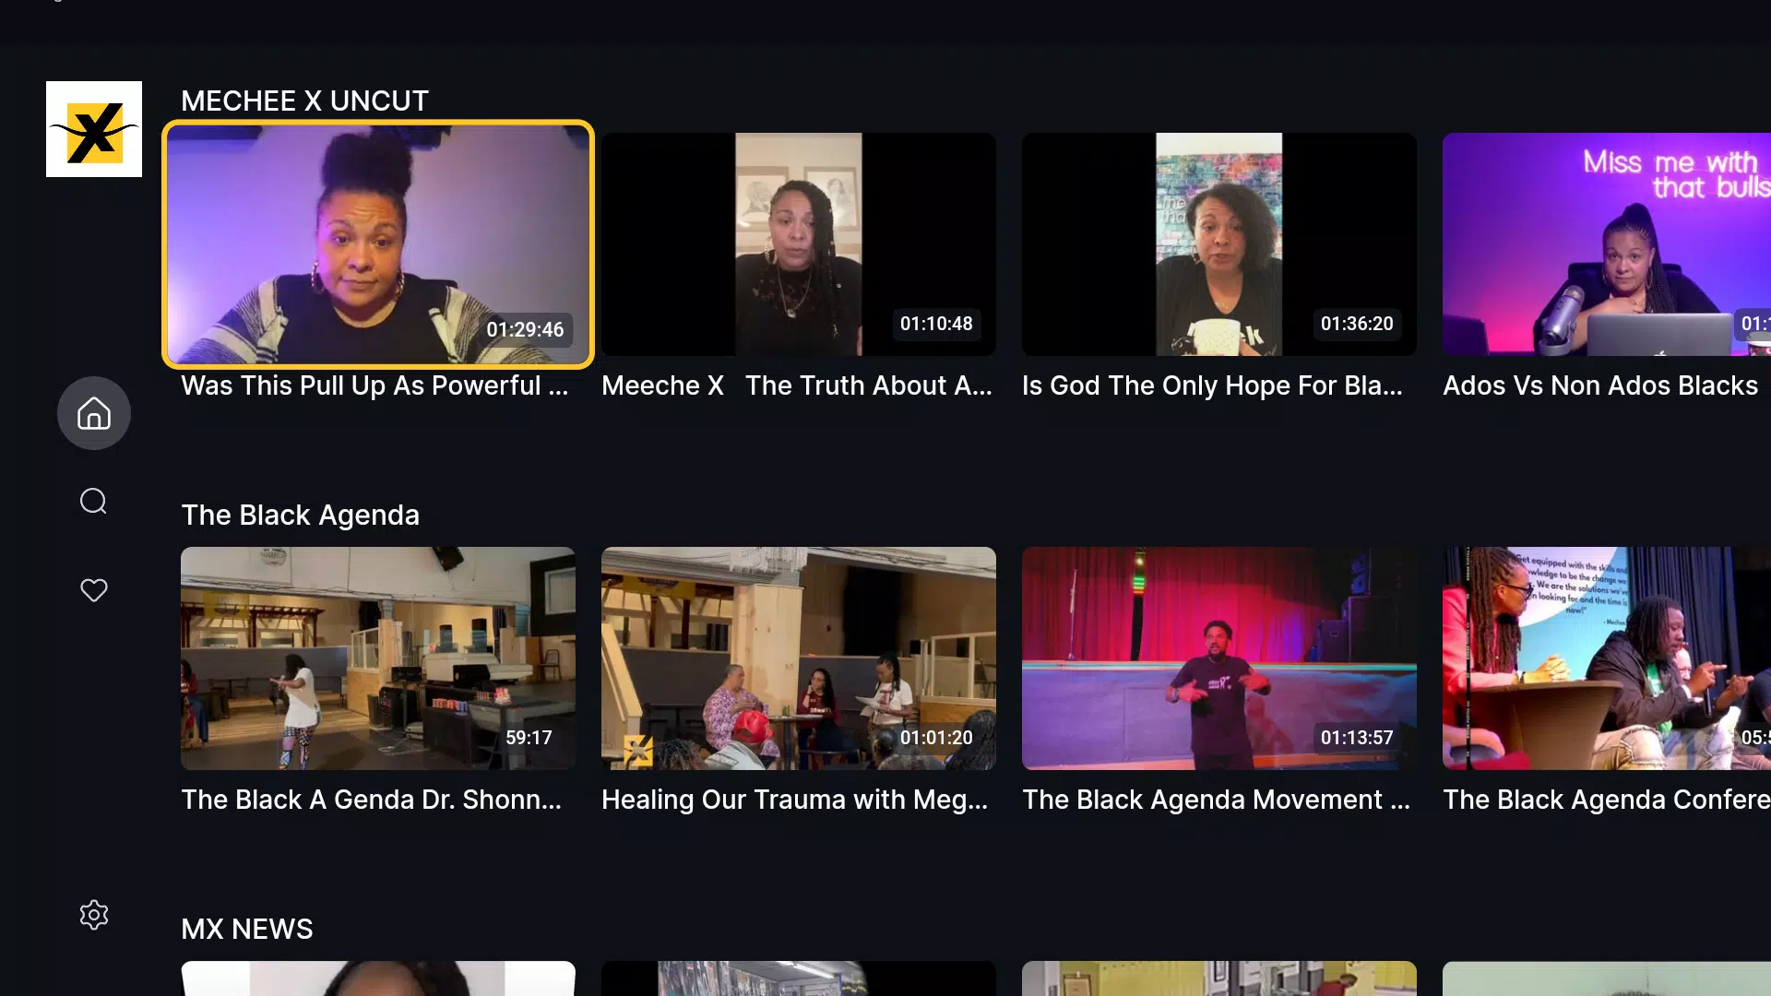Play 'Was This Pull Up As Powerful' video
1771x996 pixels.
pyautogui.click(x=378, y=244)
